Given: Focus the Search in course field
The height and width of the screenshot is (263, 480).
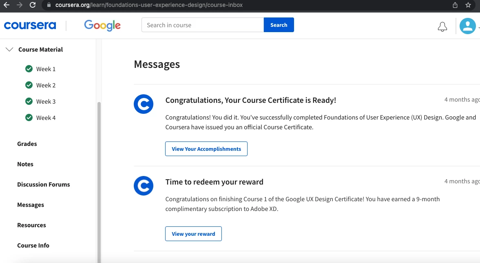Looking at the screenshot, I should pyautogui.click(x=203, y=25).
